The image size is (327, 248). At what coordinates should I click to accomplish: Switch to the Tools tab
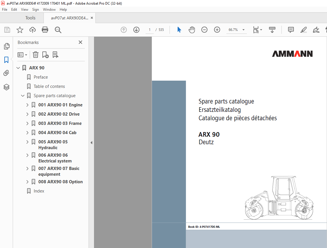(x=30, y=18)
